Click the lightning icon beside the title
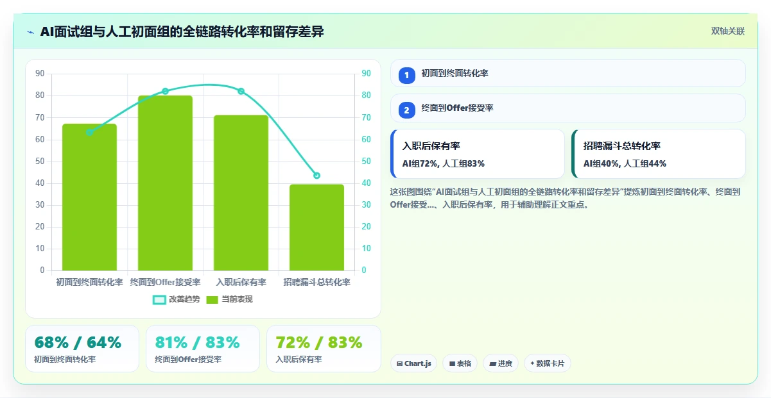Viewport: 771px width, 398px height. pyautogui.click(x=30, y=32)
